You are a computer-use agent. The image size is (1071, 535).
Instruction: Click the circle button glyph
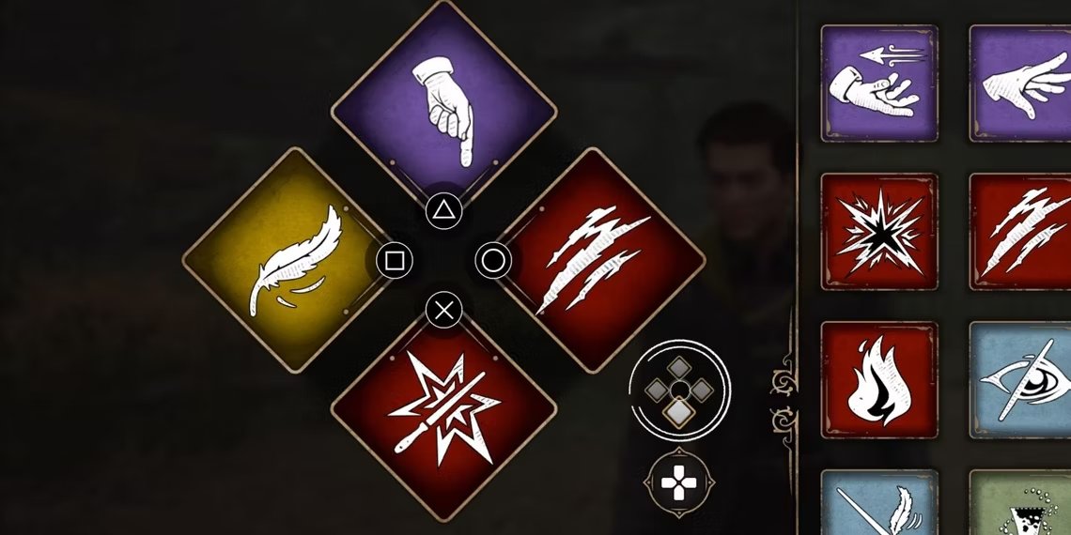[493, 260]
